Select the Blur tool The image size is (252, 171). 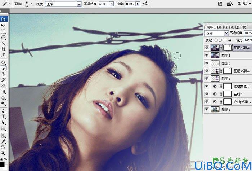tap(3, 97)
